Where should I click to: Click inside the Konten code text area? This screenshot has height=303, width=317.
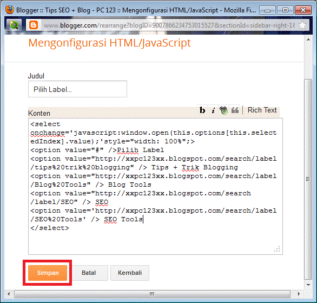[x=155, y=186]
